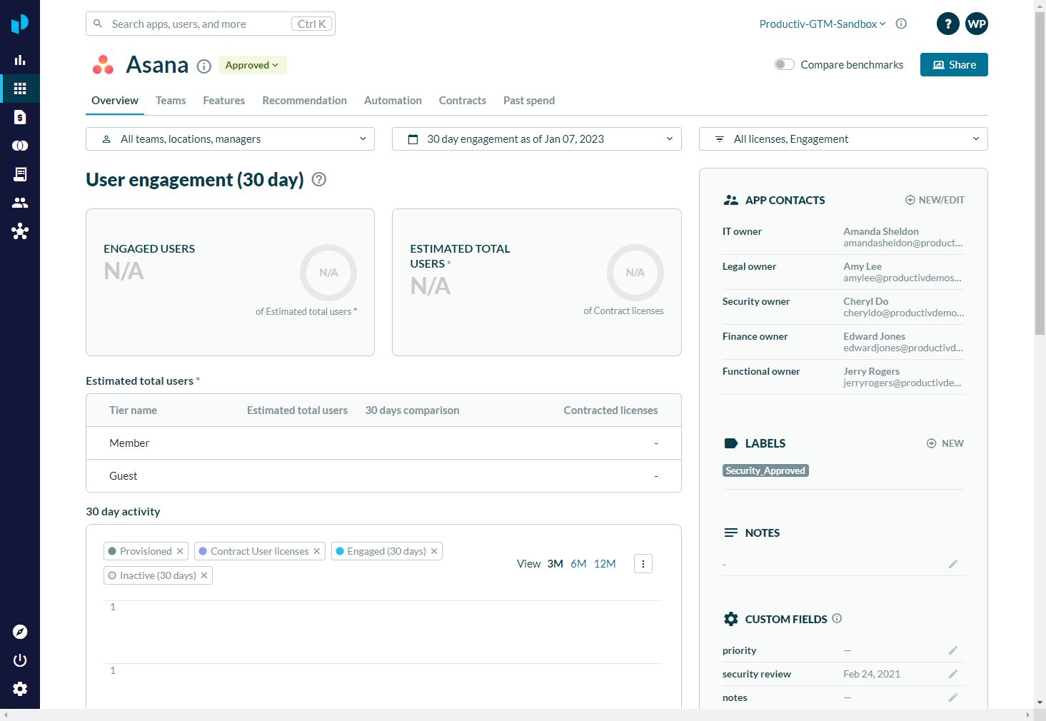Open chart options three-dot menu
The height and width of the screenshot is (721, 1046).
click(x=643, y=564)
